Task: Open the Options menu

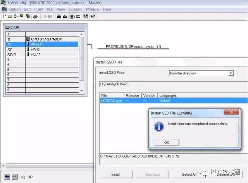Action: (x=75, y=9)
